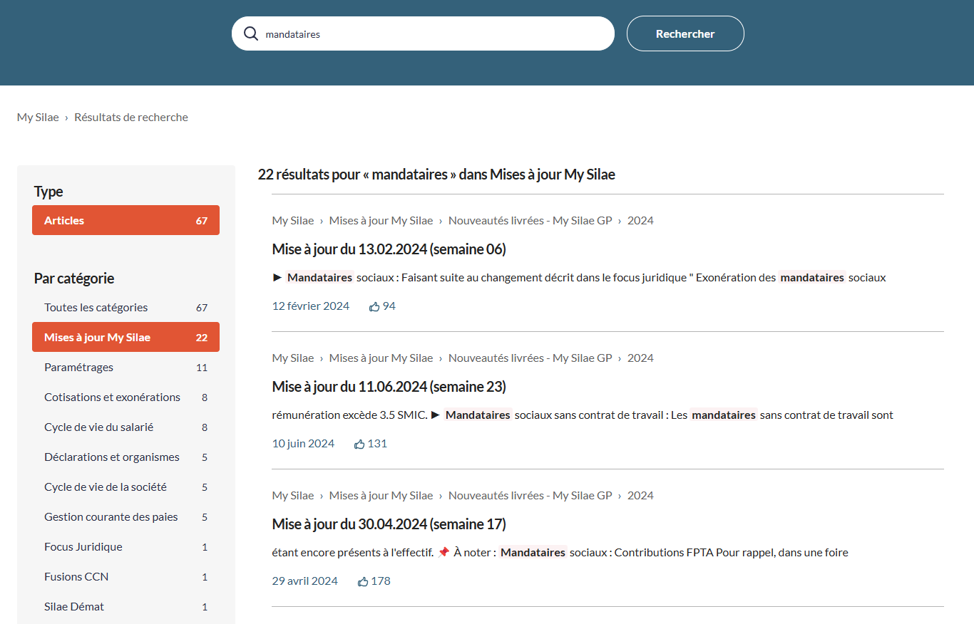Click the magnifying glass search icon

click(251, 33)
